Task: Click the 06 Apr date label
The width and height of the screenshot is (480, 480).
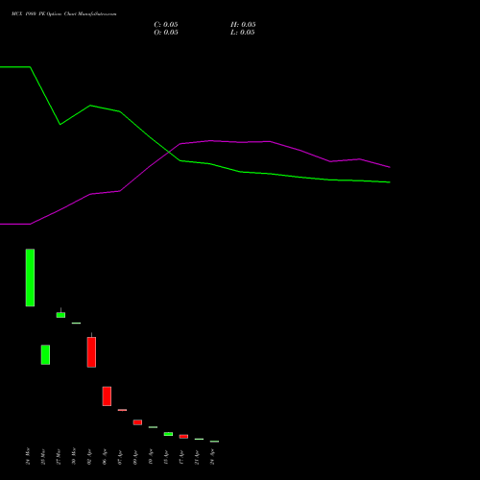Action: tap(105, 457)
